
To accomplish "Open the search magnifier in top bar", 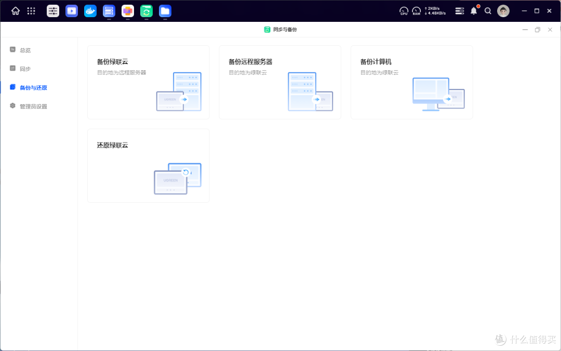I will 488,11.
